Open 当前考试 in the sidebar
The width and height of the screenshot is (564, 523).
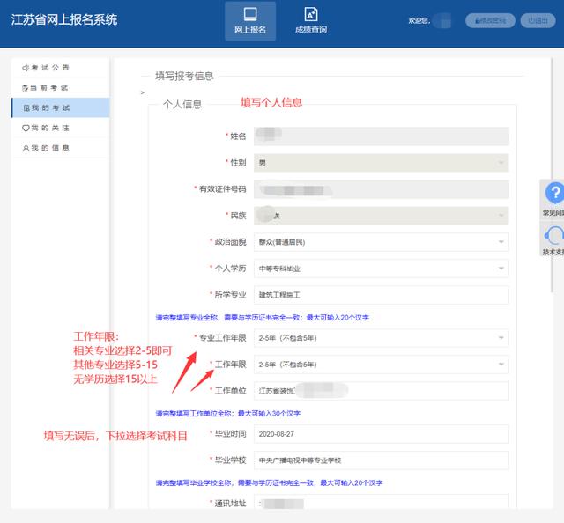[x=60, y=88]
